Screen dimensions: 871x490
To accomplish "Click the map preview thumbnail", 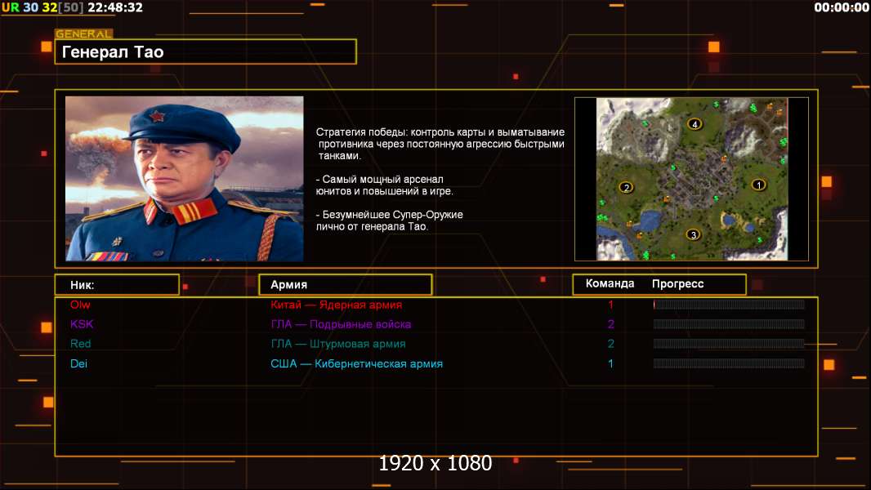I will (691, 179).
